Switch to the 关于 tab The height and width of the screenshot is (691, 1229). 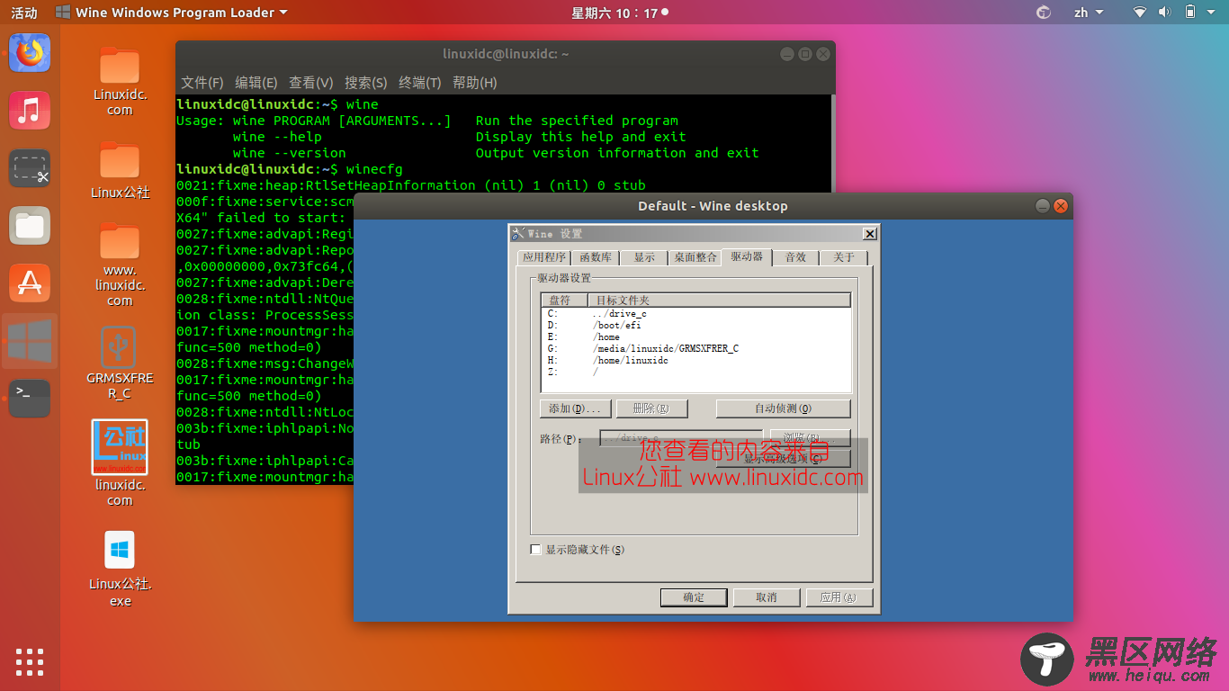coord(843,257)
